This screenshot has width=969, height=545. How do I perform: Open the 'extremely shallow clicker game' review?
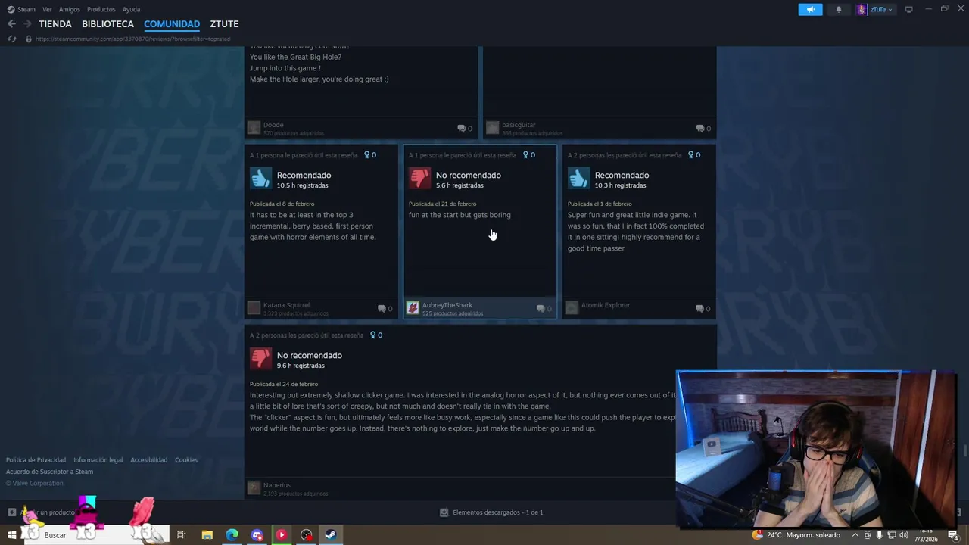(464, 412)
